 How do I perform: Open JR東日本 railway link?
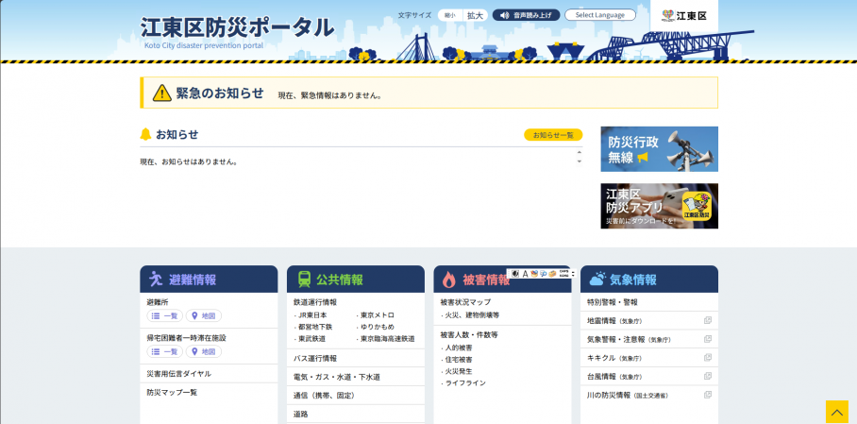[311, 315]
